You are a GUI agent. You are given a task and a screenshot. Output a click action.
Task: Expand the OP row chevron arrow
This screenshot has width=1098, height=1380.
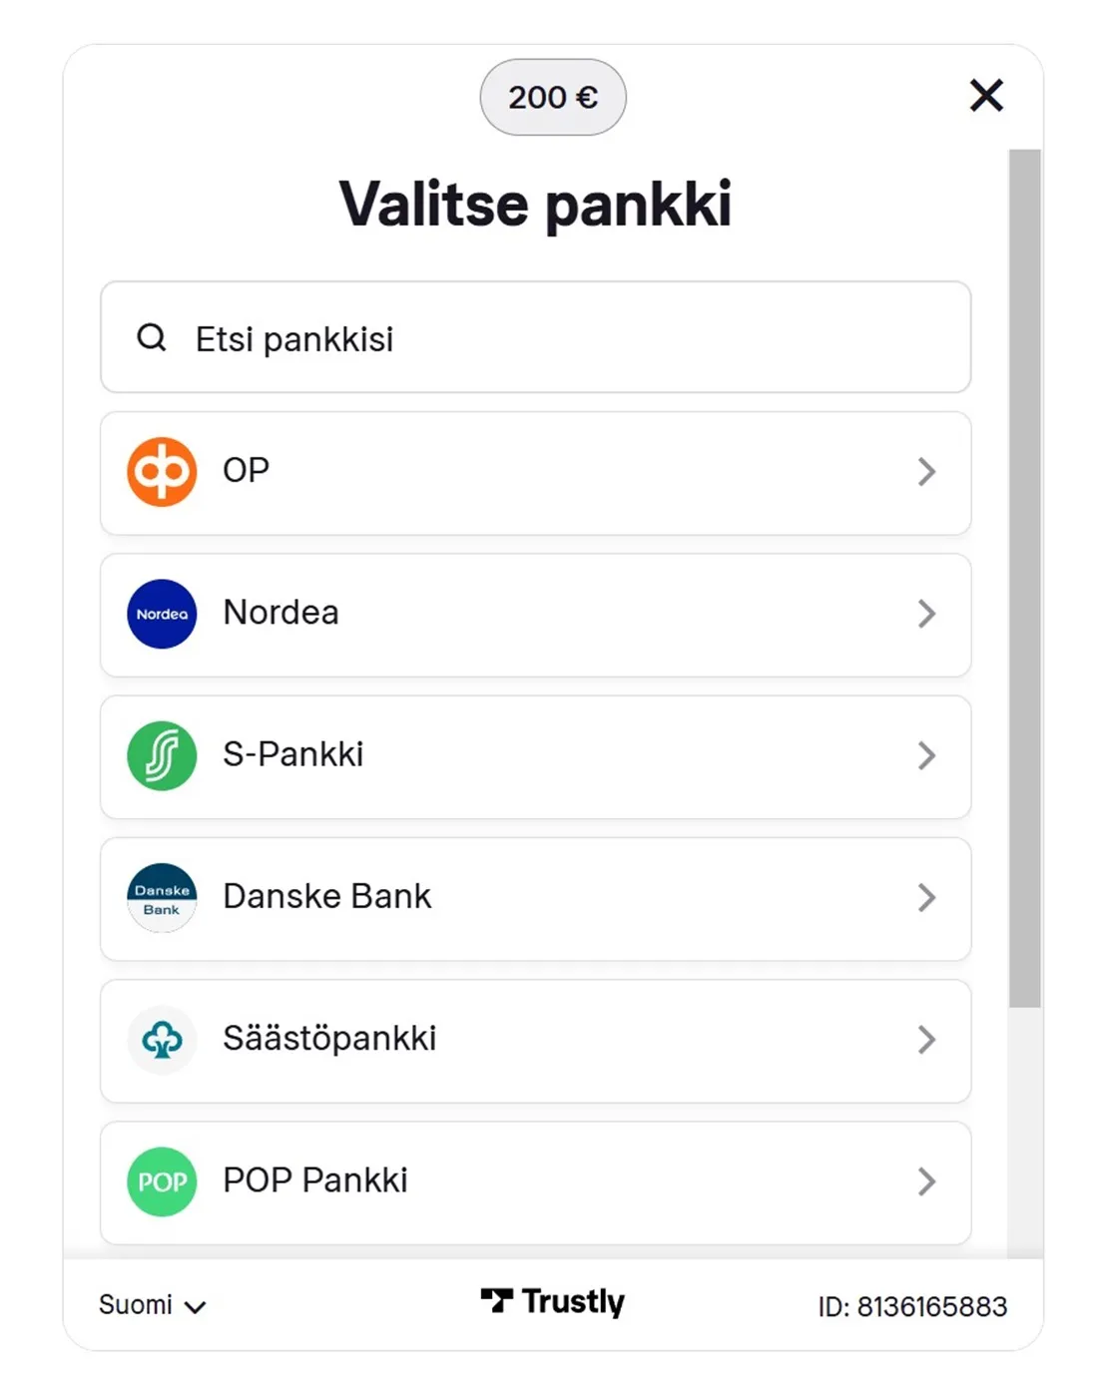[926, 472]
